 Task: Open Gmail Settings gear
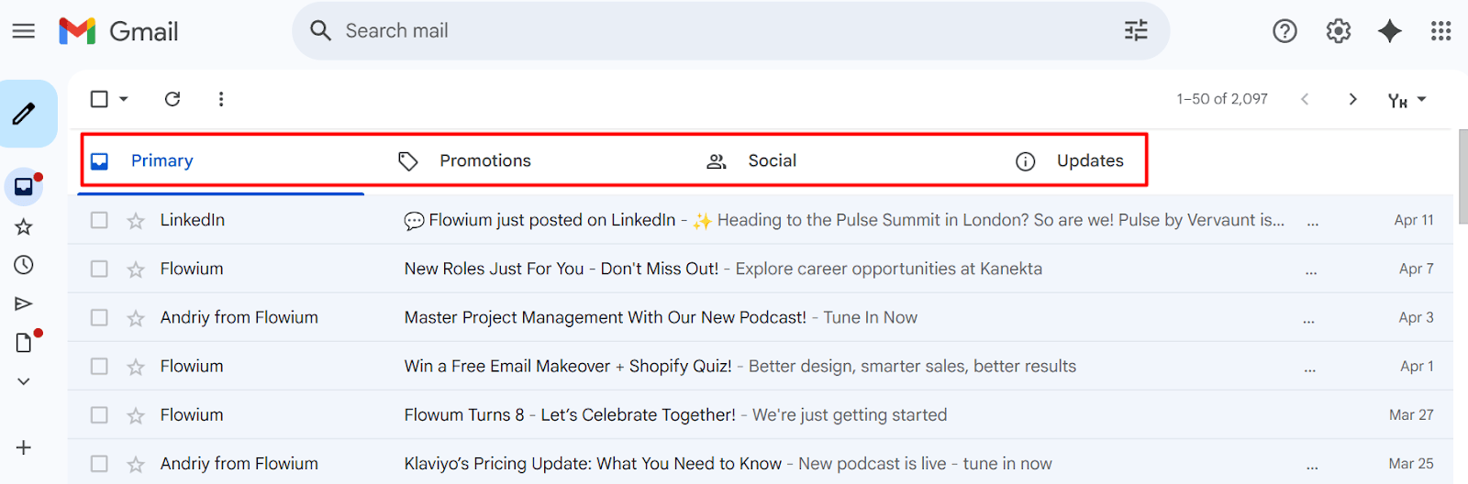[x=1339, y=31]
